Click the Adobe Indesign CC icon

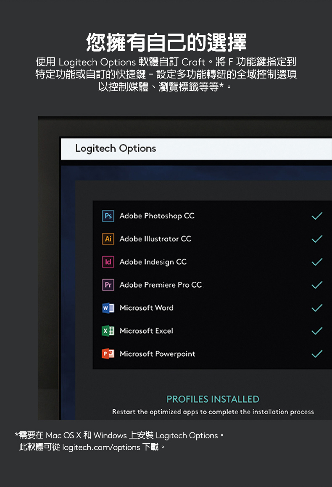coord(108,262)
